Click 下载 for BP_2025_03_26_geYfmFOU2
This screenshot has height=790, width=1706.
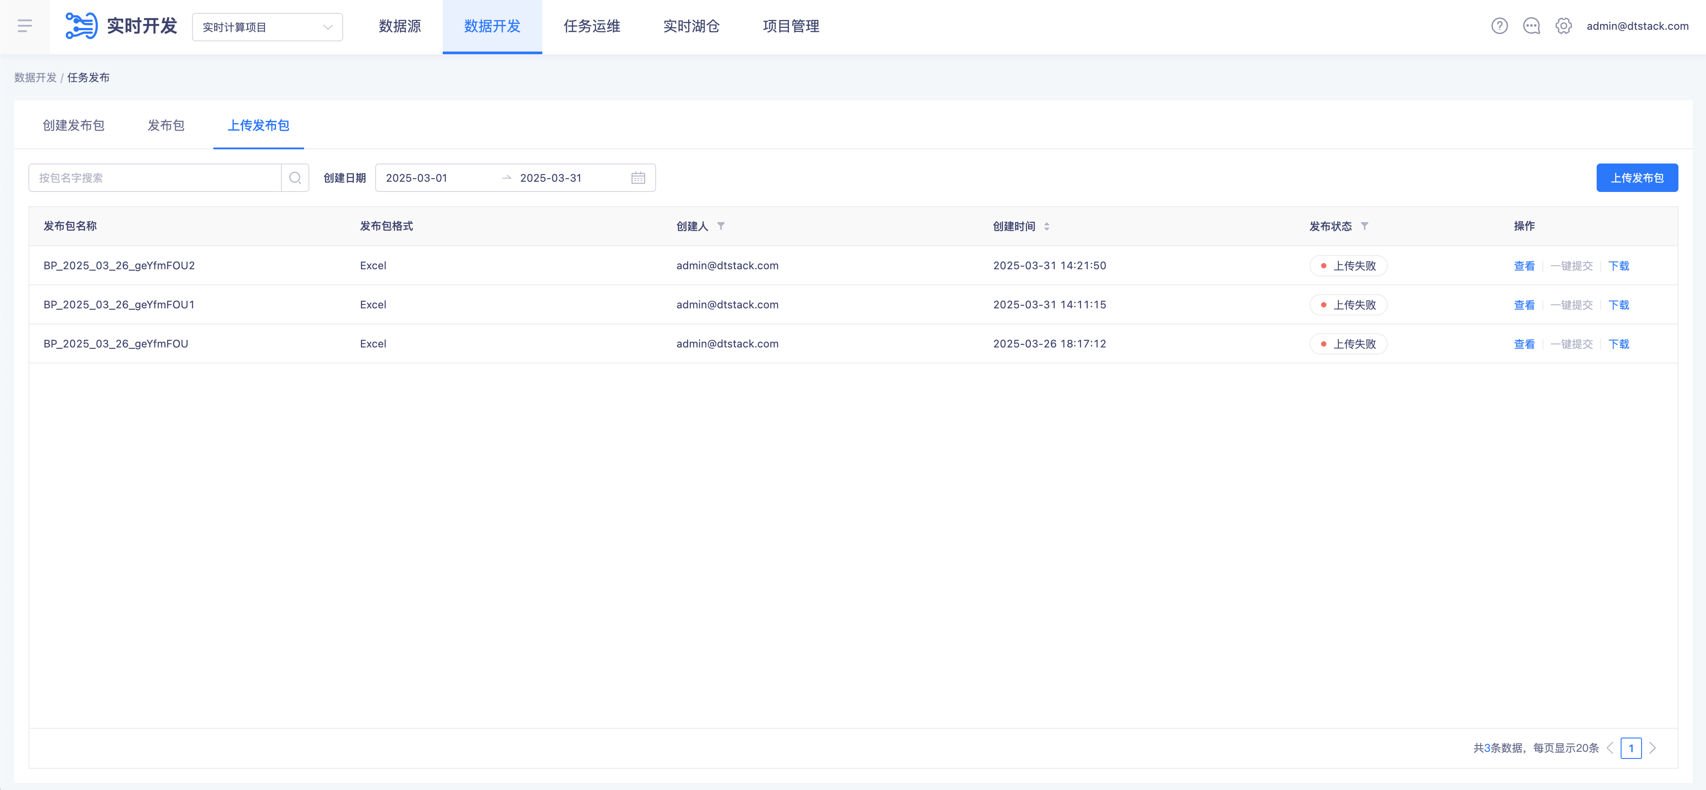pyautogui.click(x=1618, y=266)
